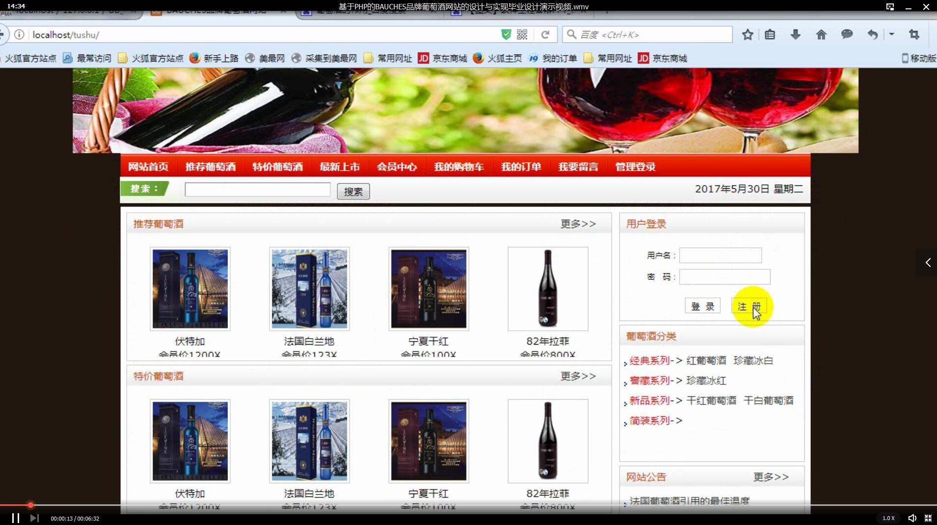This screenshot has height=525, width=937.
Task: Mute the player volume speaker icon
Action: (x=912, y=518)
